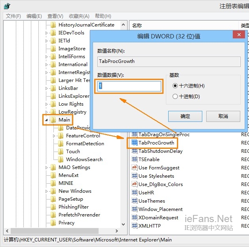Click the Registry Editor app icon in title bar
This screenshot has height=247, width=249.
coord(7,6)
